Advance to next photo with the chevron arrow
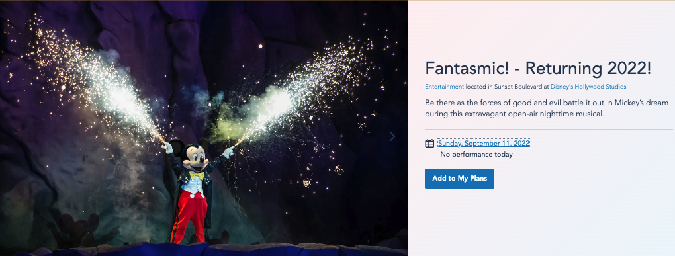The image size is (675, 256). (392, 136)
